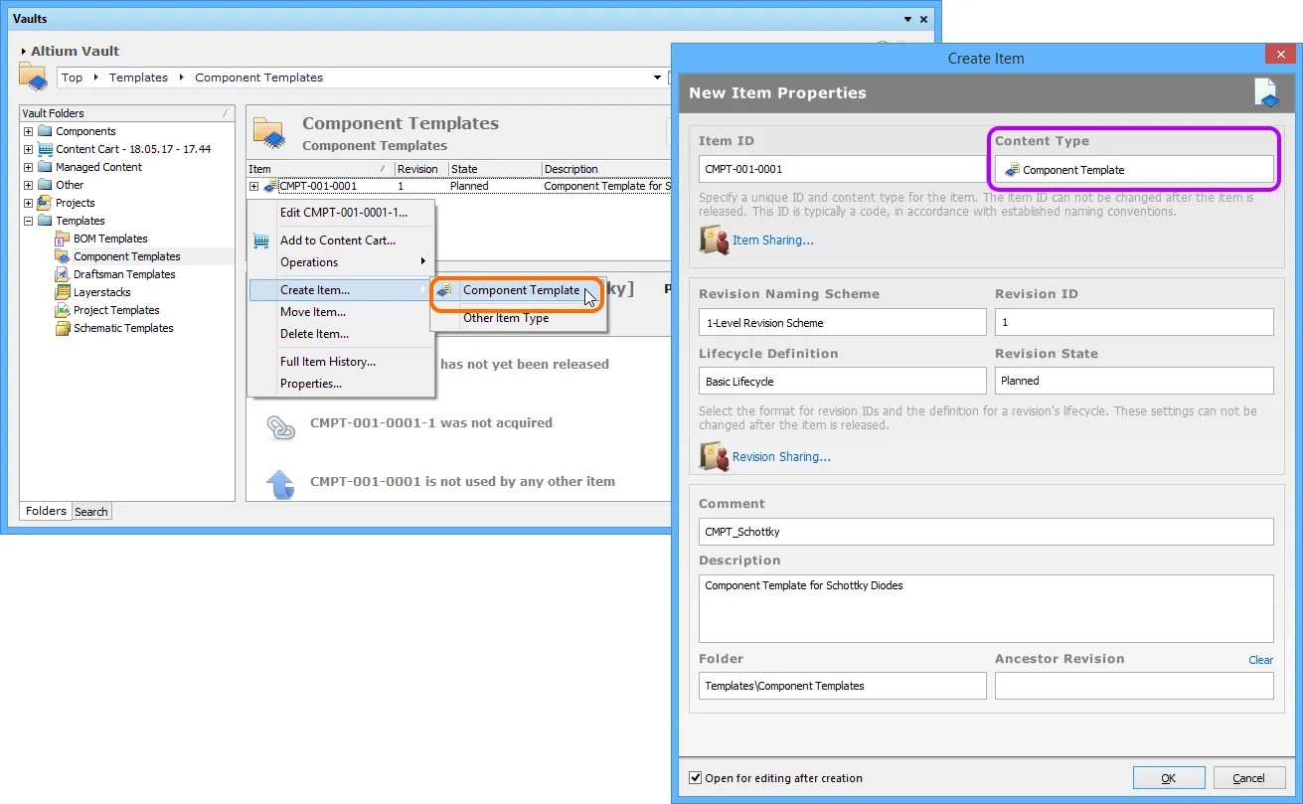Expand the Projects tree node
Viewport: 1303px width, 804px height.
pos(28,203)
